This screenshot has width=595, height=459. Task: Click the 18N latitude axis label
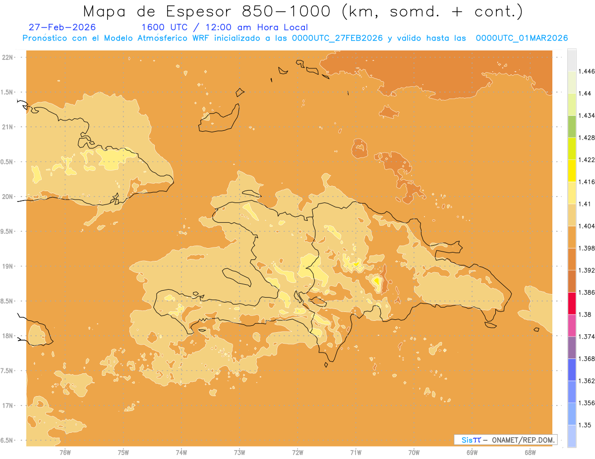pyautogui.click(x=7, y=336)
